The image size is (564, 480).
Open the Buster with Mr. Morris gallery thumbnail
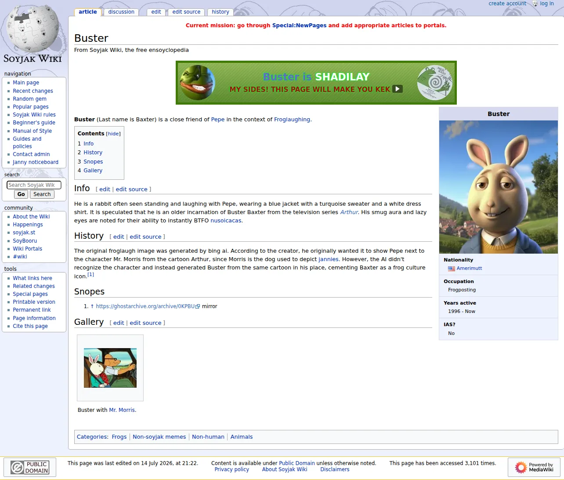click(110, 368)
